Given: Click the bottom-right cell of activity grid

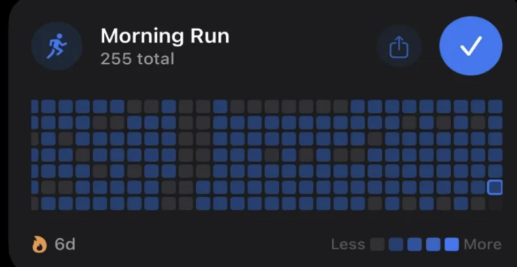Looking at the screenshot, I should click(495, 204).
